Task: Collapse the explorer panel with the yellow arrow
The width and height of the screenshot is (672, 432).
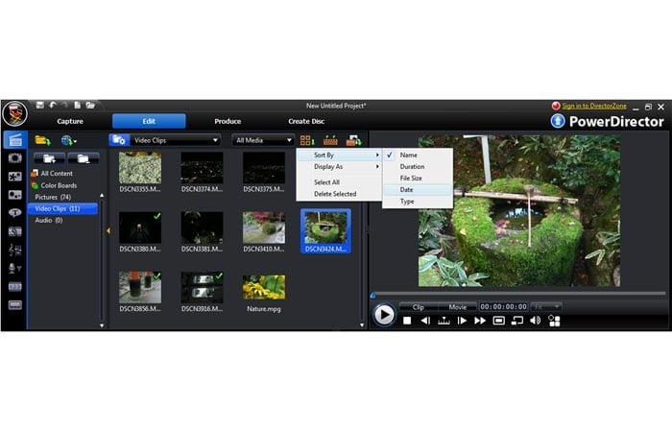Action: point(108,230)
